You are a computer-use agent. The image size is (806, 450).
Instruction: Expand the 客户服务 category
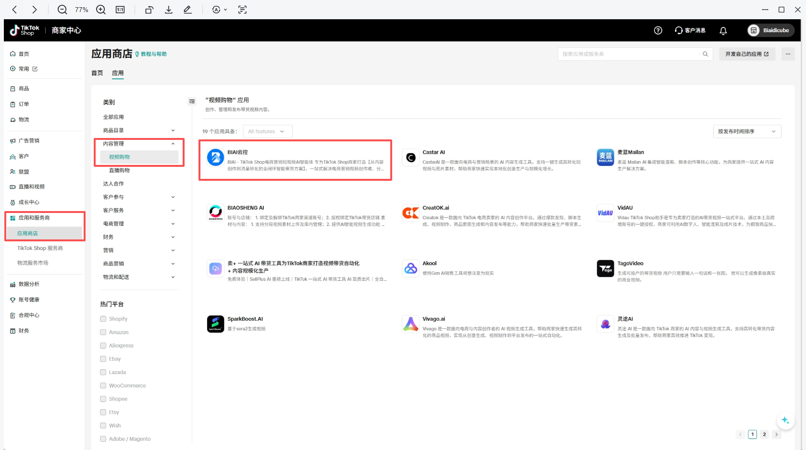[x=173, y=210]
